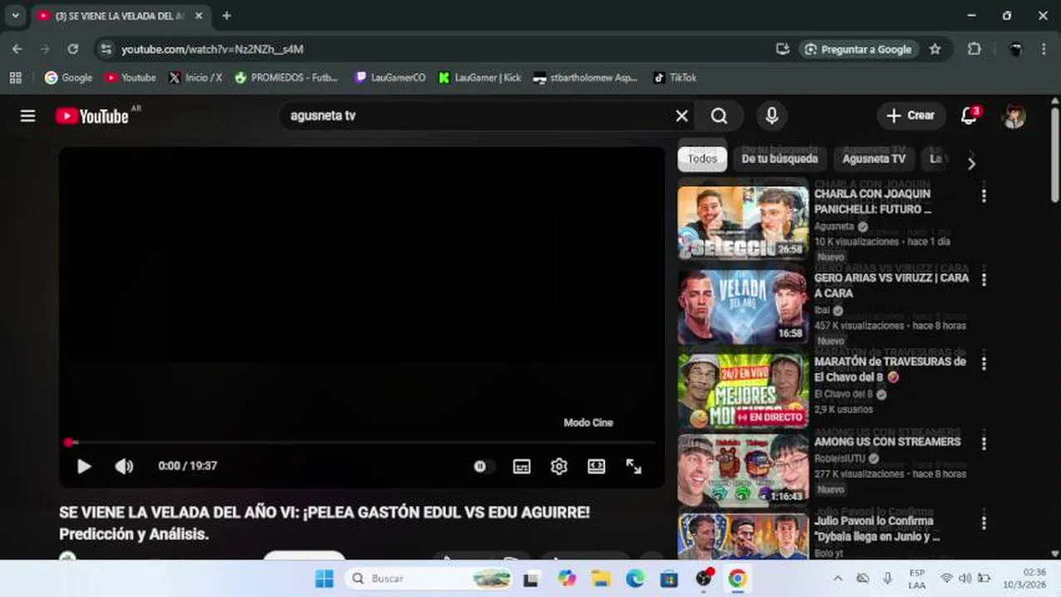Open the YouTube guide hamburger menu
This screenshot has width=1061, height=597.
click(x=27, y=116)
